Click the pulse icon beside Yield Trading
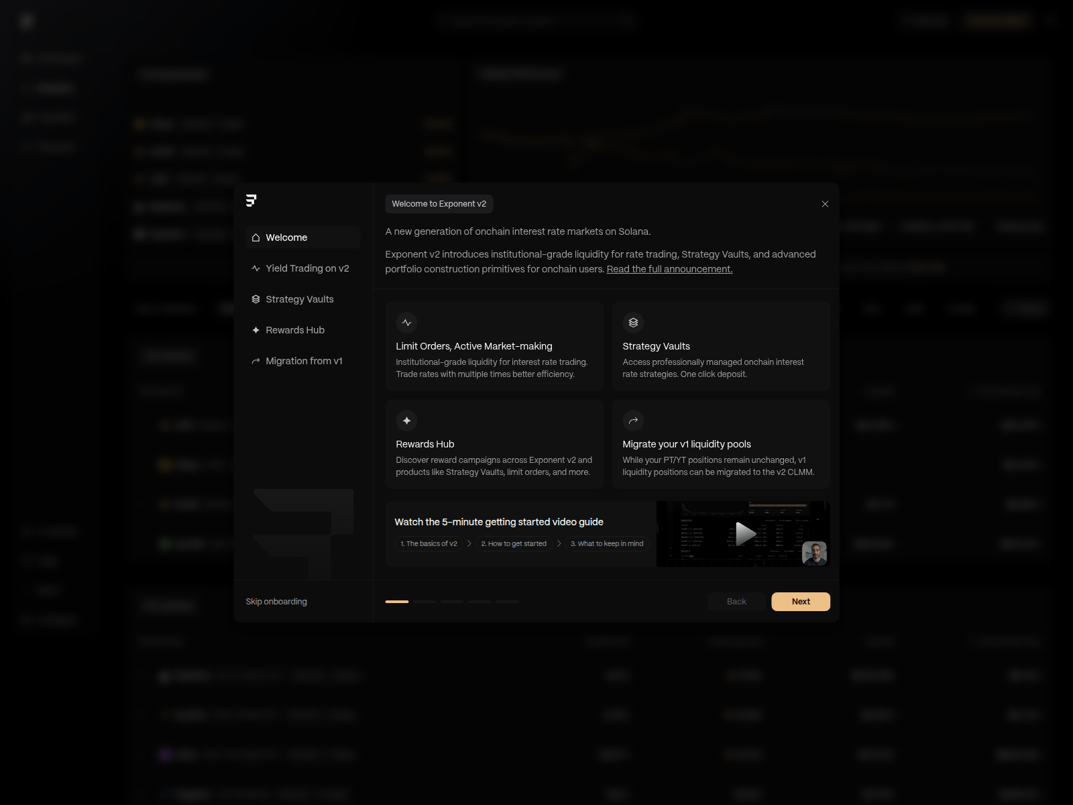Screen dimensions: 1073x805 click(256, 268)
